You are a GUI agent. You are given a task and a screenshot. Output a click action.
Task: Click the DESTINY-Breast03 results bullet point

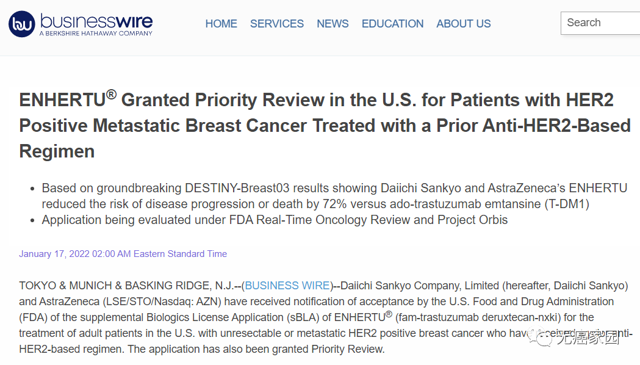tap(334, 196)
